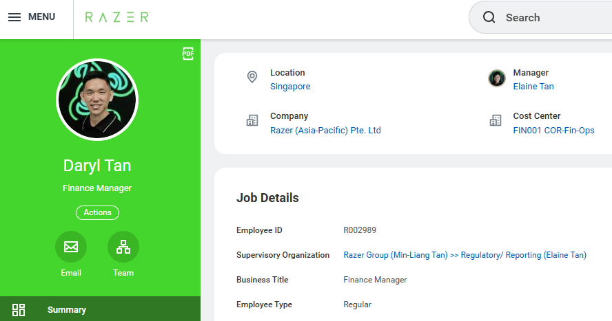
Task: Click the Location pin icon
Action: (252, 77)
